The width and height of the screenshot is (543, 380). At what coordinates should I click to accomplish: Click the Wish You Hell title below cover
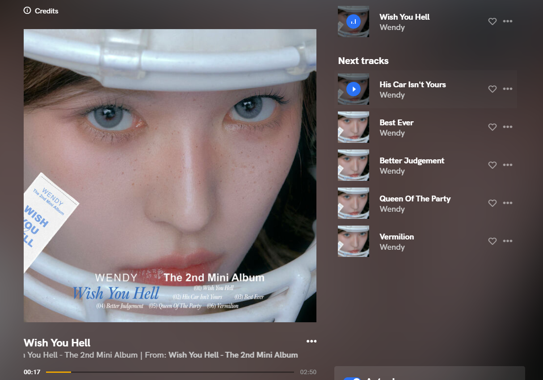(x=57, y=343)
